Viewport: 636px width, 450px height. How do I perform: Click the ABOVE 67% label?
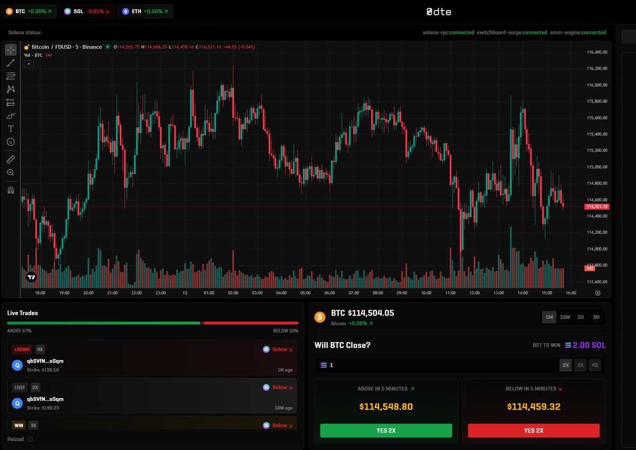19,331
